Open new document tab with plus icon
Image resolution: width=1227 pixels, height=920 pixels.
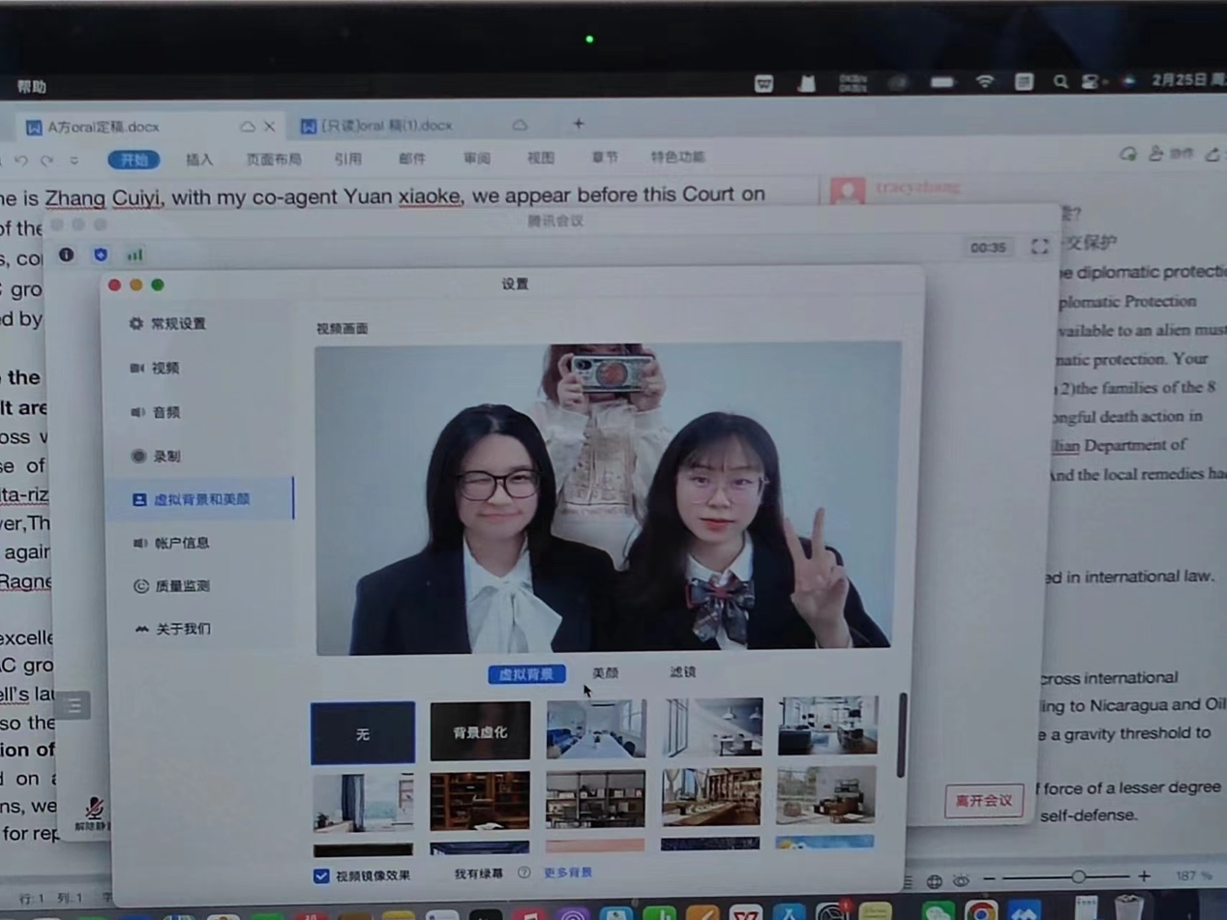click(578, 124)
